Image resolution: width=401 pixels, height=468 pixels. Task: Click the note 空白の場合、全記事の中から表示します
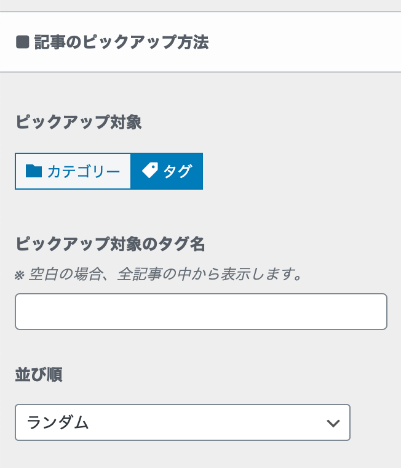tap(166, 274)
